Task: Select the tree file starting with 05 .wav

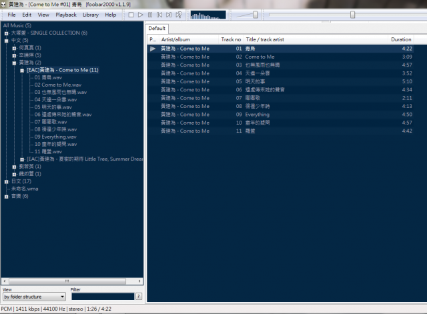Action: pyautogui.click(x=53, y=107)
